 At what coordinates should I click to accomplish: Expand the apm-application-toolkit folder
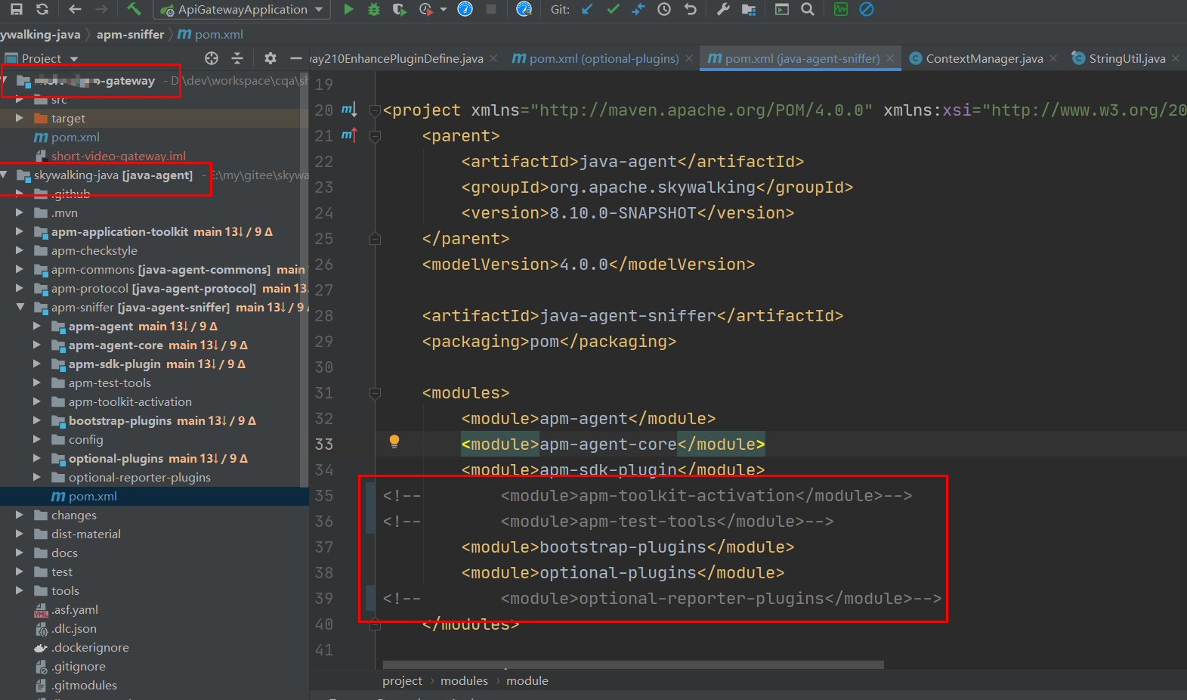pos(20,231)
